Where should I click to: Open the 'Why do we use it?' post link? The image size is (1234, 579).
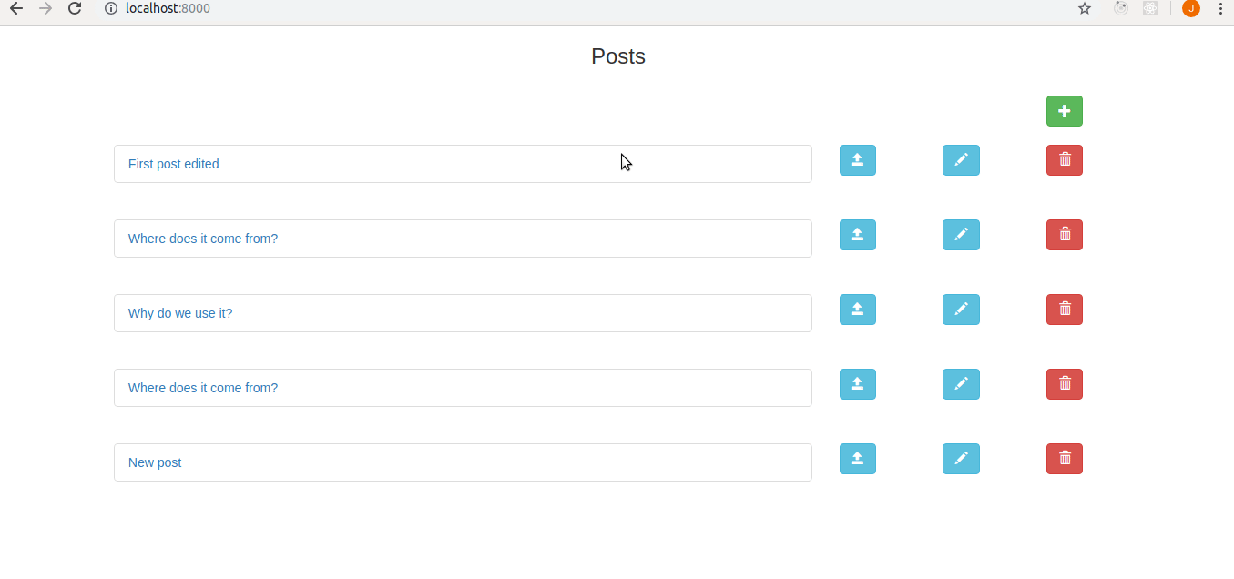click(180, 313)
